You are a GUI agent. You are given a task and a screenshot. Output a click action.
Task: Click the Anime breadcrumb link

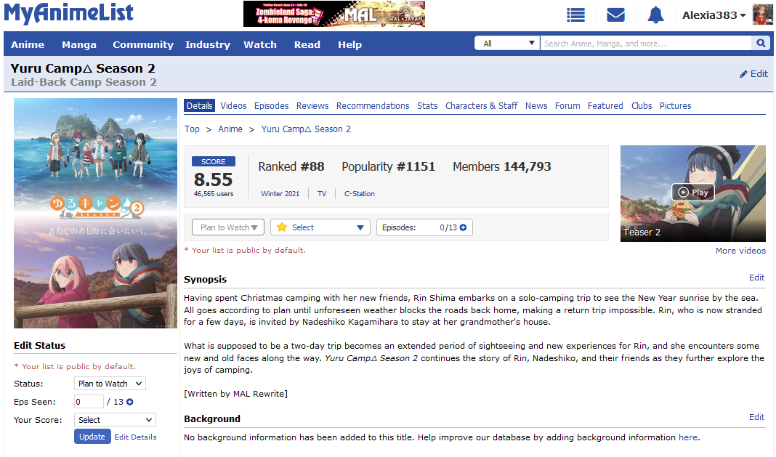tap(230, 129)
